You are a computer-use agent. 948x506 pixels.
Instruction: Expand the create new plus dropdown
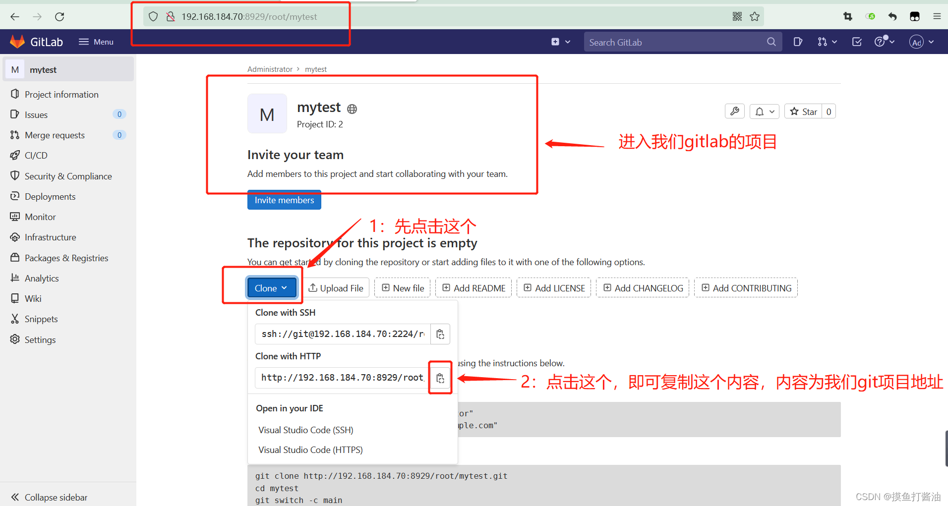(x=561, y=42)
